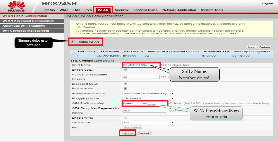The image size is (278, 142).
Task: Toggle the Hide password checkbox
Action: [x=170, y=103]
